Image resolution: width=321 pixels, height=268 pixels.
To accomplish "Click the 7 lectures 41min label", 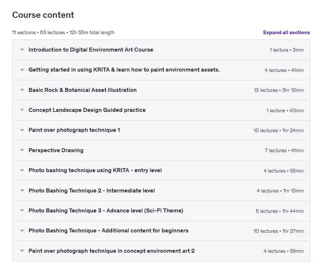I will (284, 150).
